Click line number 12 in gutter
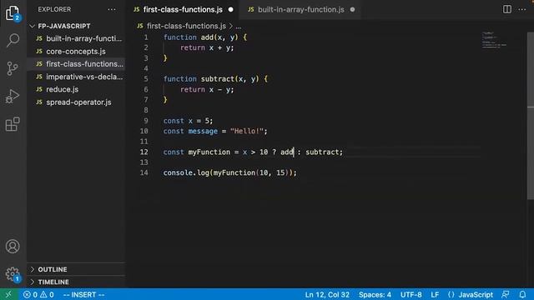Viewport: 534px width, 300px height. (x=144, y=152)
